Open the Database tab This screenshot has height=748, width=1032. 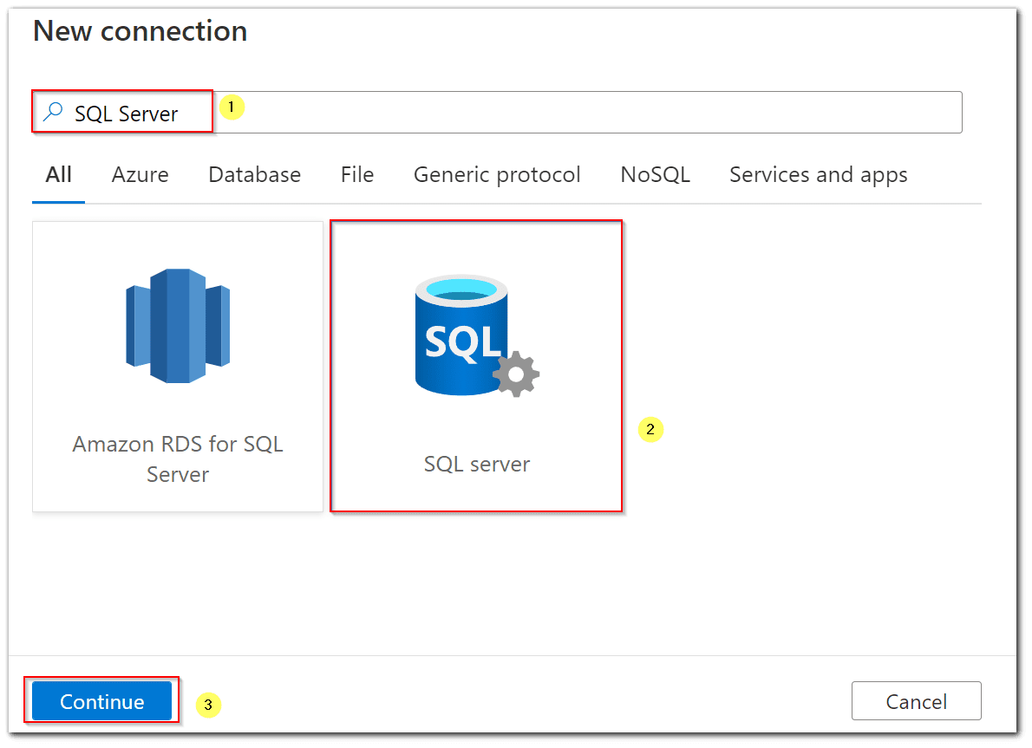[255, 175]
